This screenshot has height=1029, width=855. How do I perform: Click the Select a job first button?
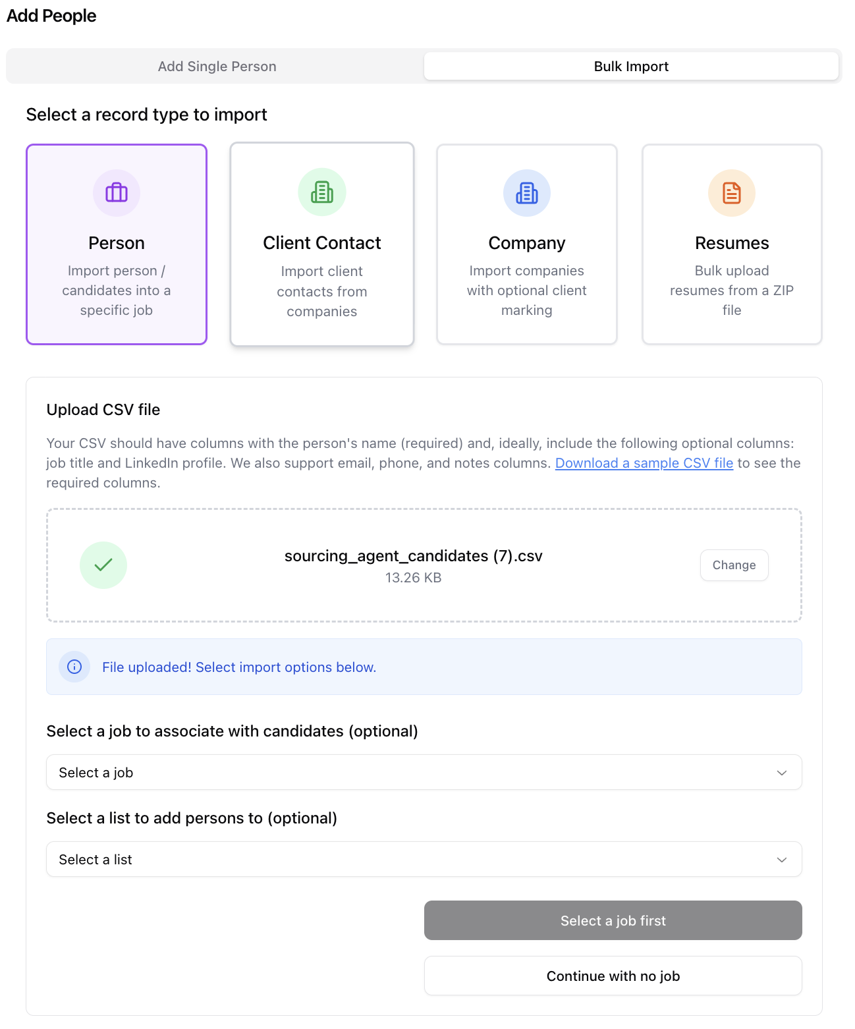613,920
